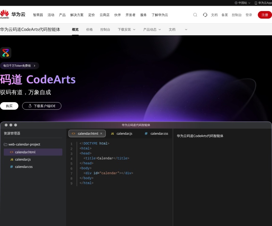
Task: Click 下载客户端IDE button
Action: click(x=42, y=106)
